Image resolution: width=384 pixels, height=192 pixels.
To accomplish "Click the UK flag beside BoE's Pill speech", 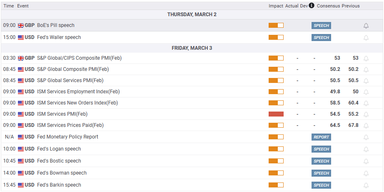I will (21, 25).
